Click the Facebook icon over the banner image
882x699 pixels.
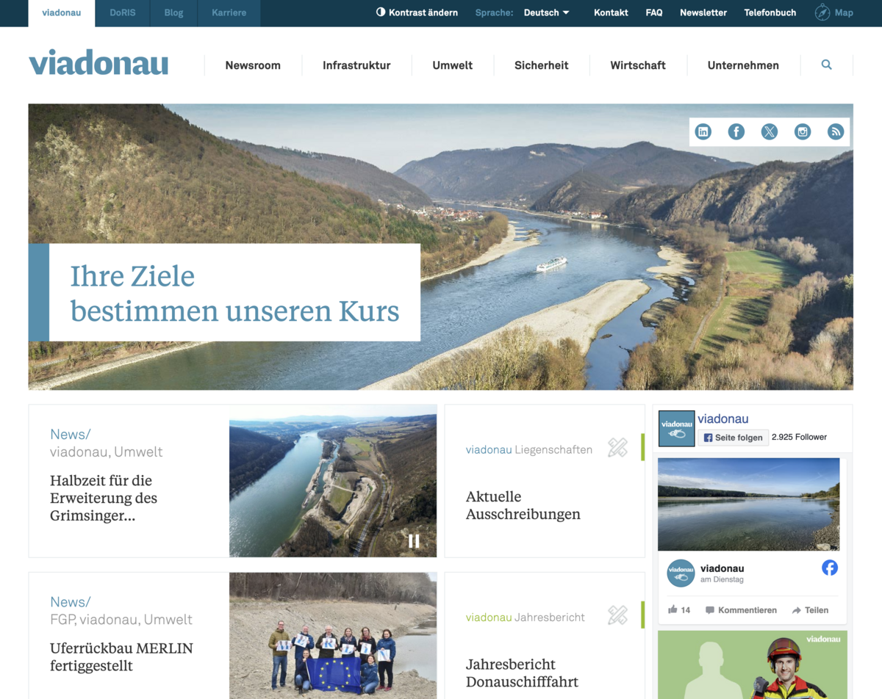tap(736, 131)
